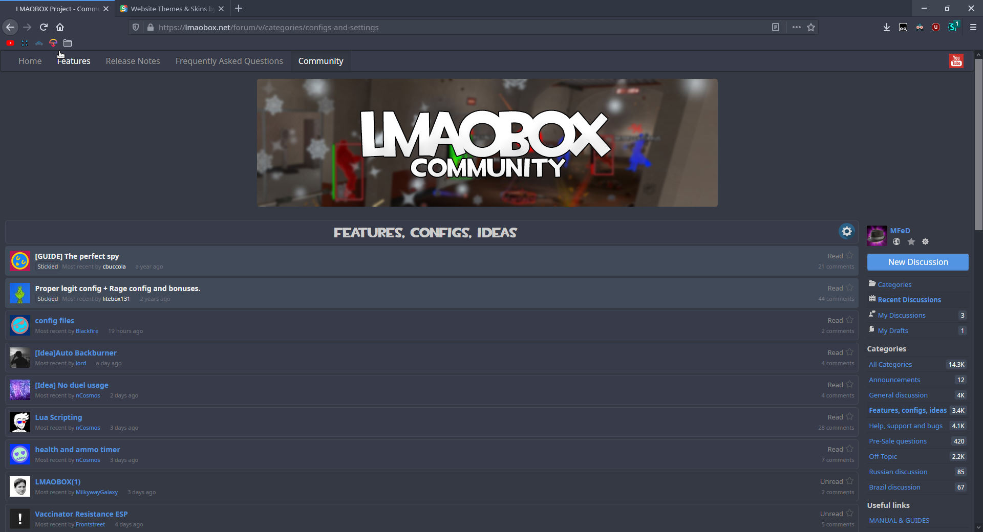Open MFeD bookmarks star icon
This screenshot has height=532, width=983.
click(x=911, y=241)
